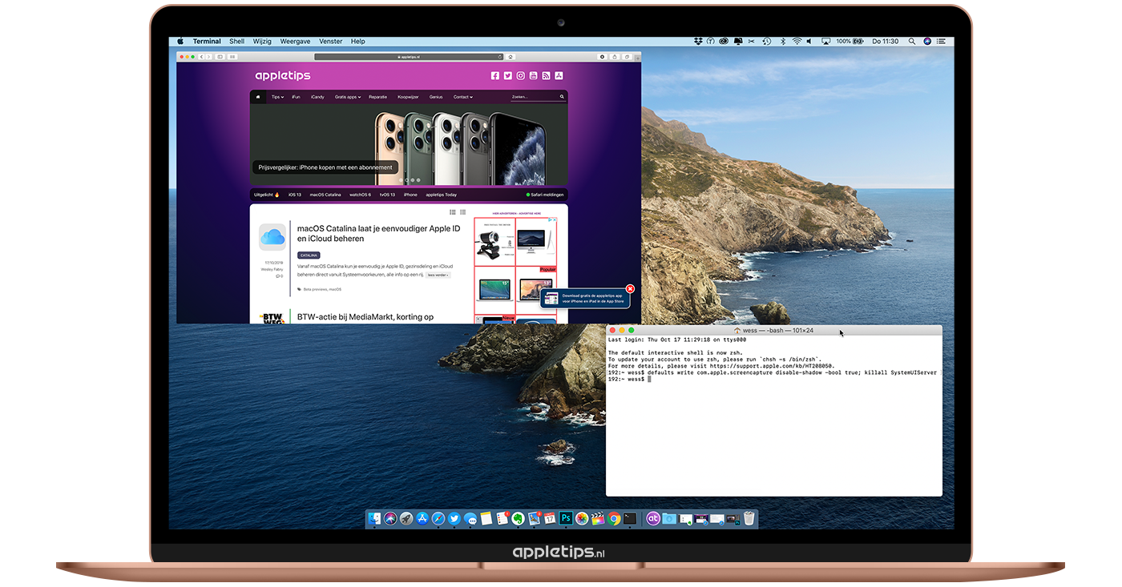The height and width of the screenshot is (587, 1122).
Task: Reload page in Safari address bar
Action: point(499,57)
